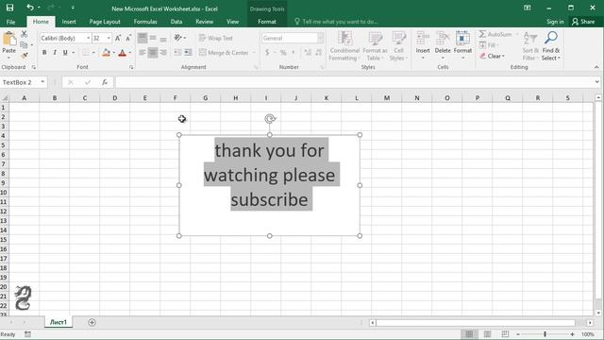
Task: Open Sort & Filter
Action: click(x=530, y=46)
